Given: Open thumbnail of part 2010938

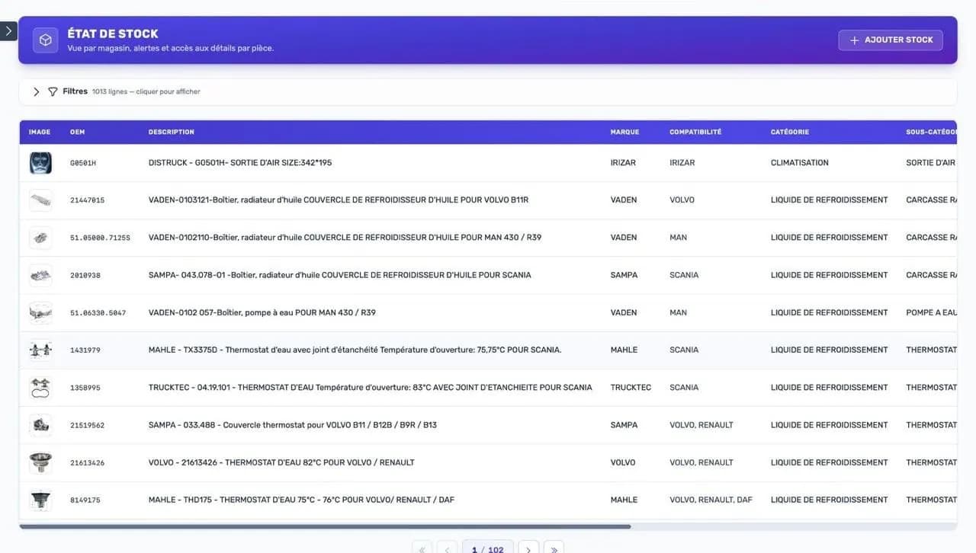Looking at the screenshot, I should [40, 275].
